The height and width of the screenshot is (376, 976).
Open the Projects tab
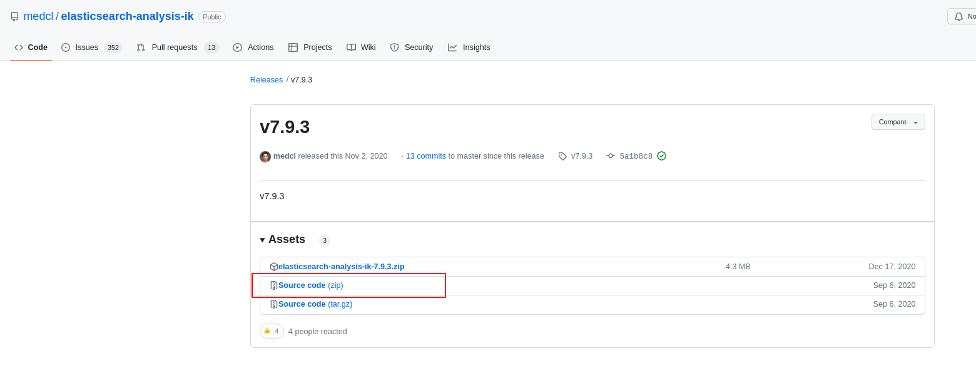point(310,47)
